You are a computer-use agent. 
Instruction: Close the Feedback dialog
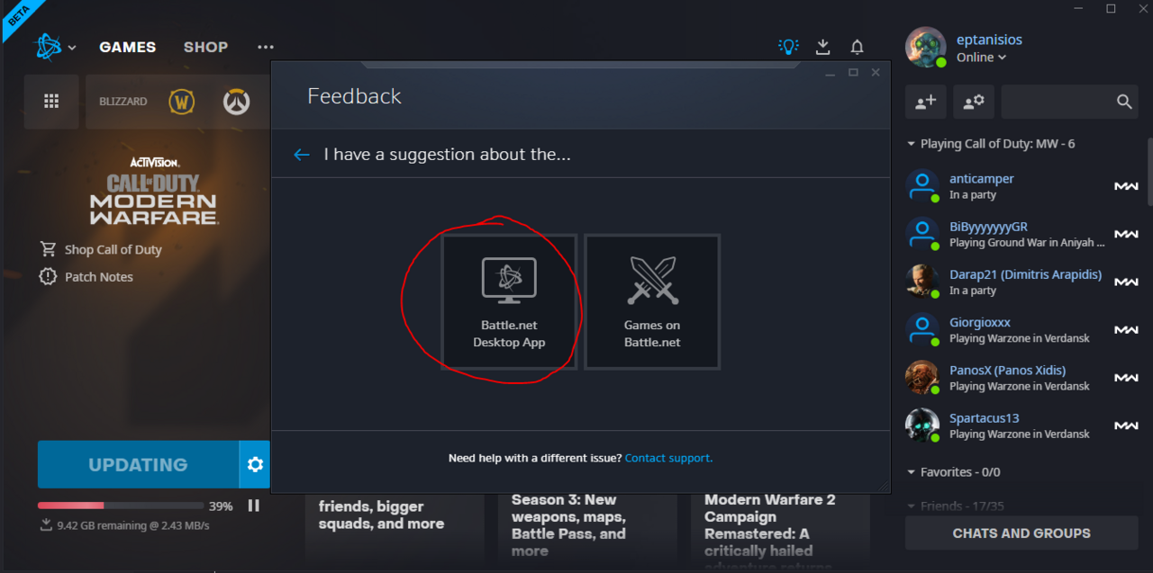pyautogui.click(x=876, y=73)
